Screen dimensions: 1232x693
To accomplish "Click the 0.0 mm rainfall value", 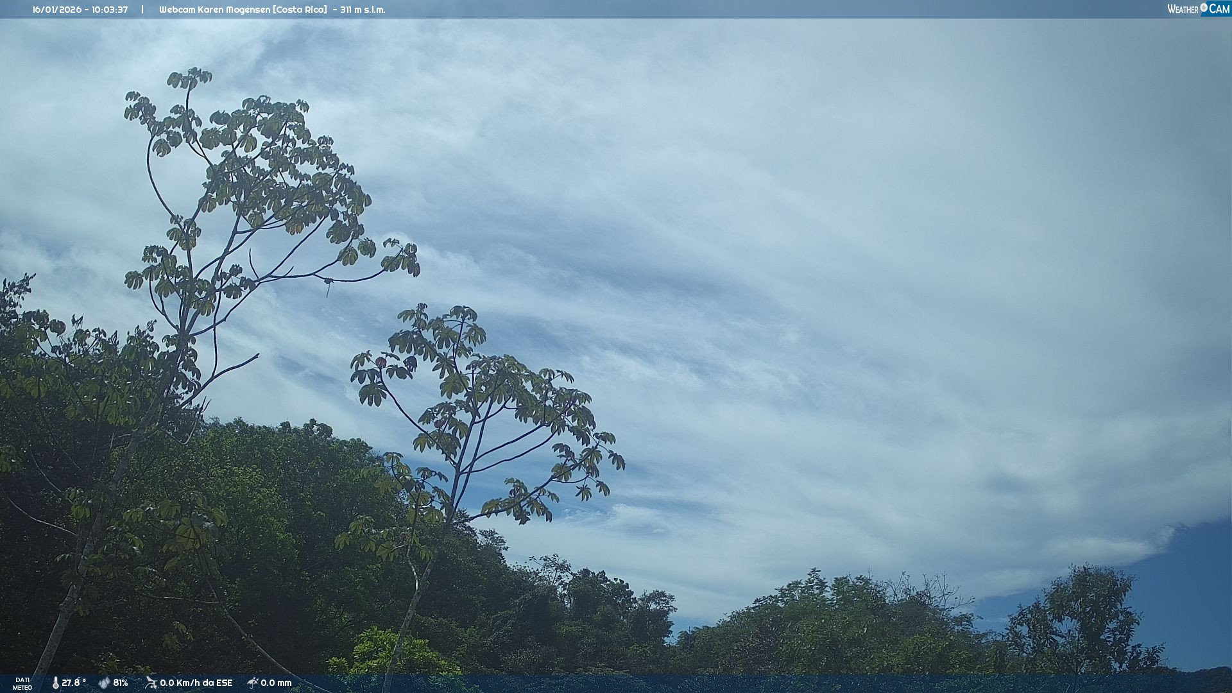I will (x=276, y=683).
